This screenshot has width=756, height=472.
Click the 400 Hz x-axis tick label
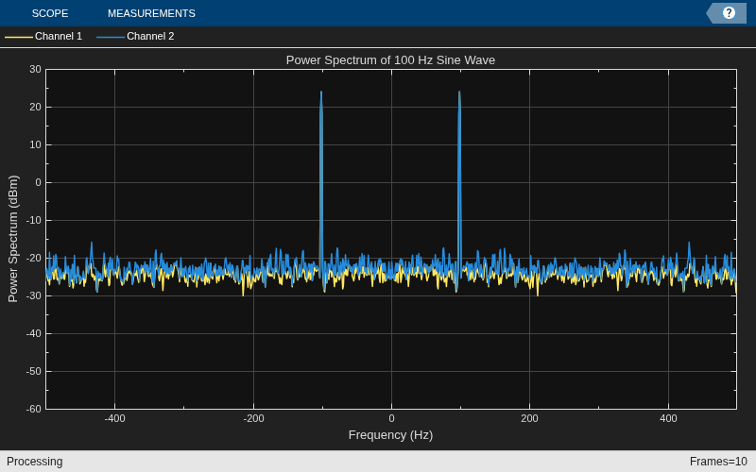[x=668, y=418]
